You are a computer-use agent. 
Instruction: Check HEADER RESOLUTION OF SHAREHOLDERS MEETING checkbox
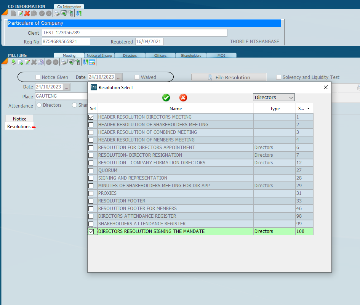[x=91, y=125]
